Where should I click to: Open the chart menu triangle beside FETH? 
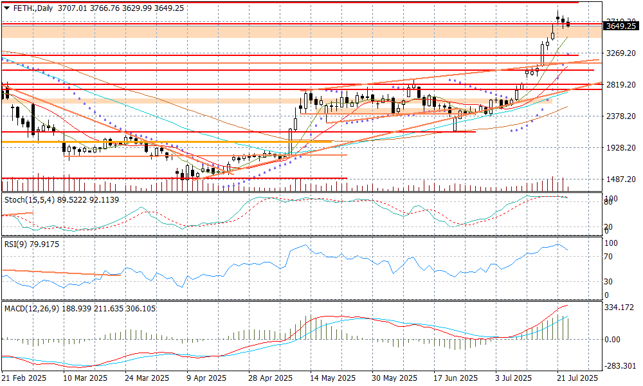(6, 8)
